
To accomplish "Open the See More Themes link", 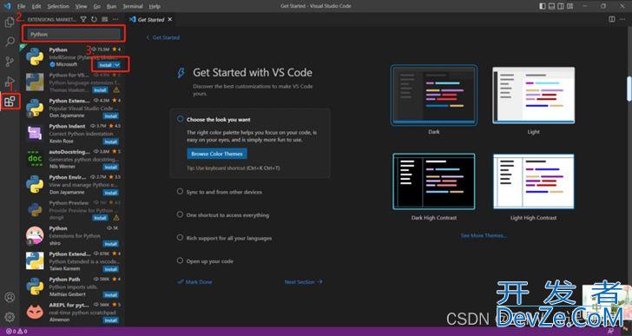I will (484, 235).
